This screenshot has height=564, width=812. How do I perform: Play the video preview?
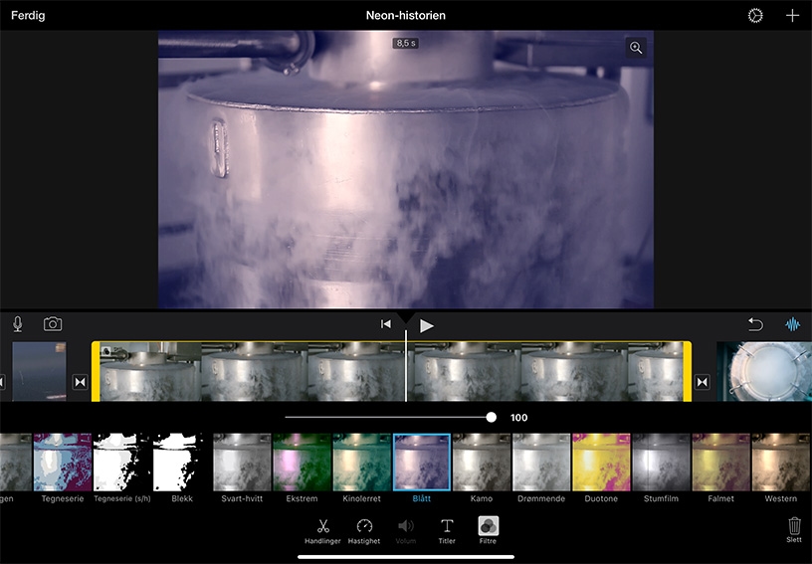pos(426,325)
